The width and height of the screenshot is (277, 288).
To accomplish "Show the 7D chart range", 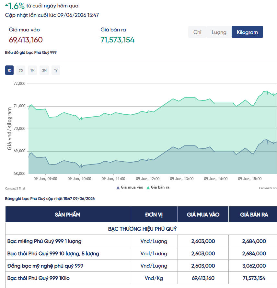I will (21, 70).
